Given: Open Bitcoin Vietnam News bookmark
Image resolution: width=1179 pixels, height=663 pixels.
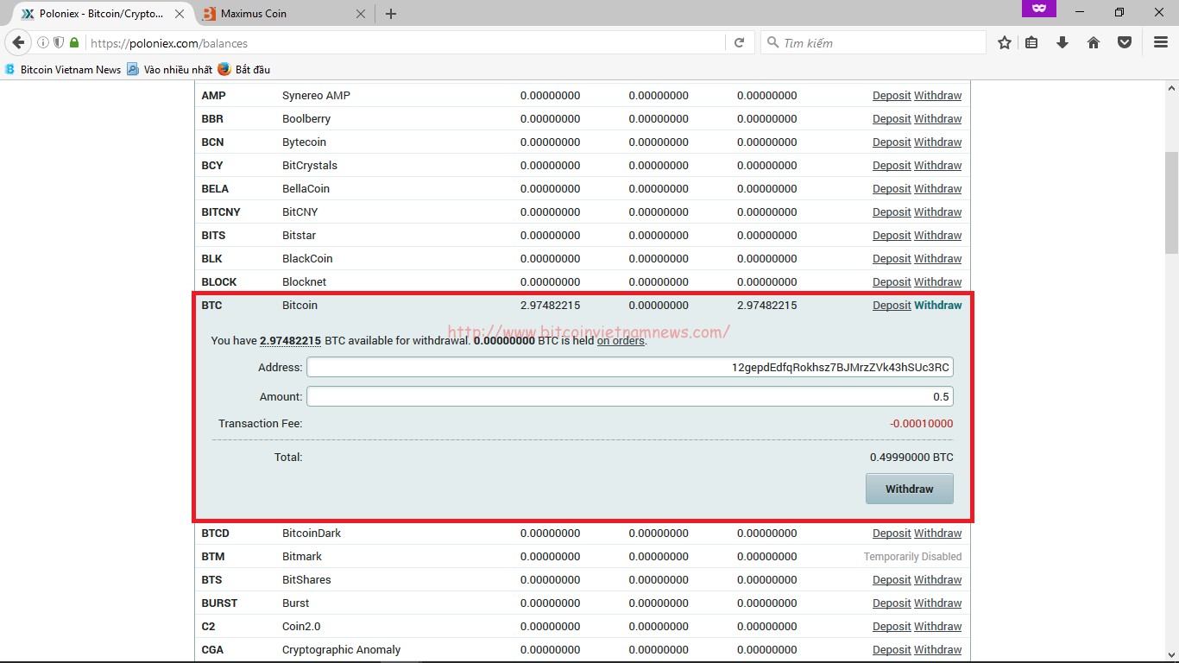Looking at the screenshot, I should [63, 69].
